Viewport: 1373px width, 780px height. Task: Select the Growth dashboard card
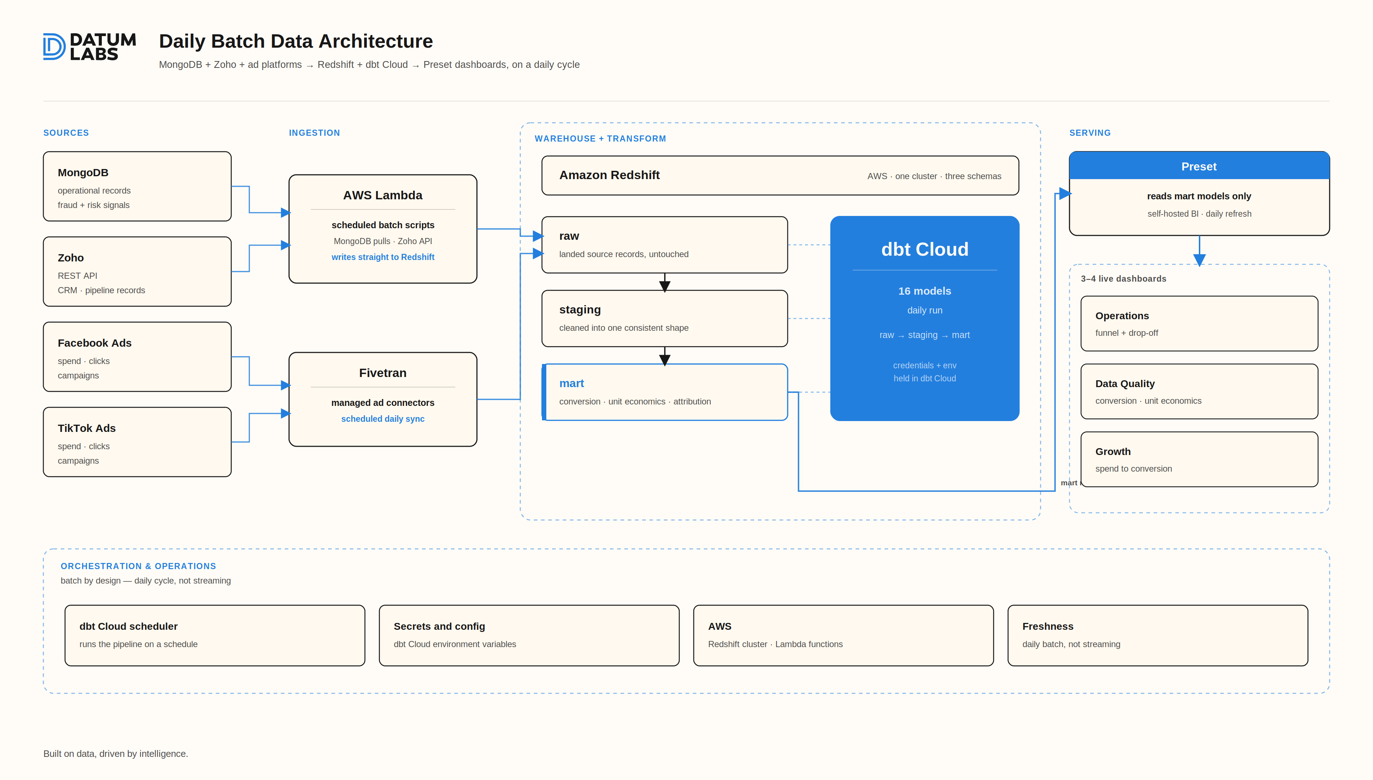(1199, 460)
